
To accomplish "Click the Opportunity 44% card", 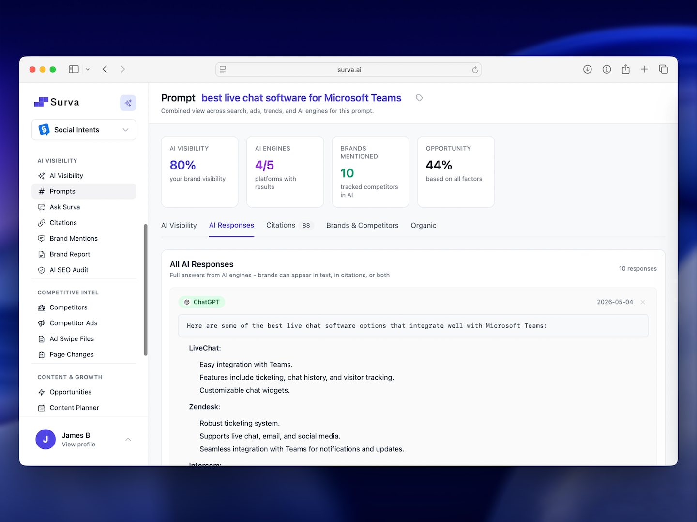I will 456,172.
